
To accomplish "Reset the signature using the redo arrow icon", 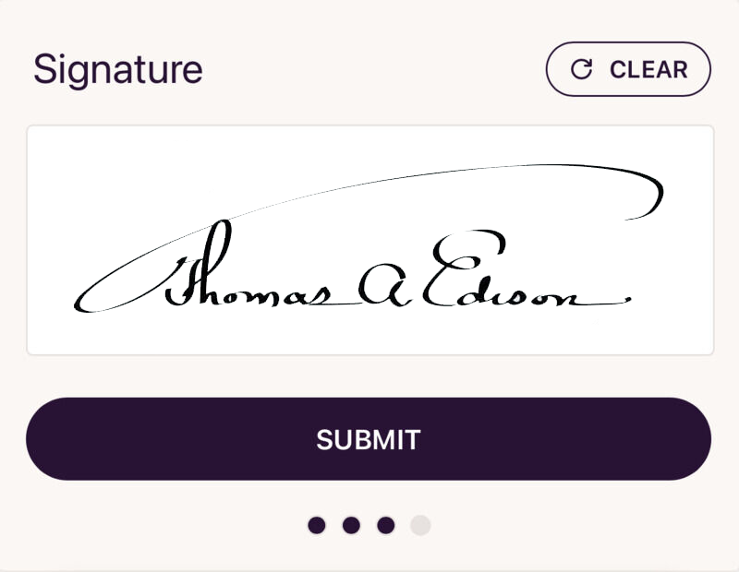I will (x=579, y=69).
